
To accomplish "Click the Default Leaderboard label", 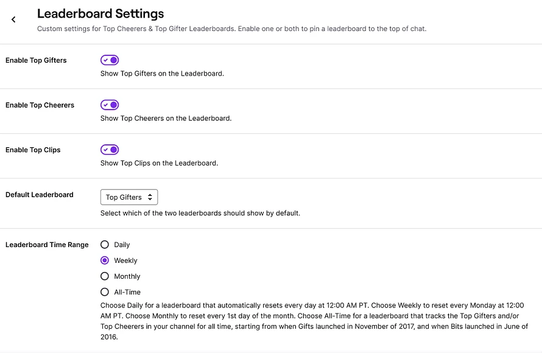I will tap(40, 195).
